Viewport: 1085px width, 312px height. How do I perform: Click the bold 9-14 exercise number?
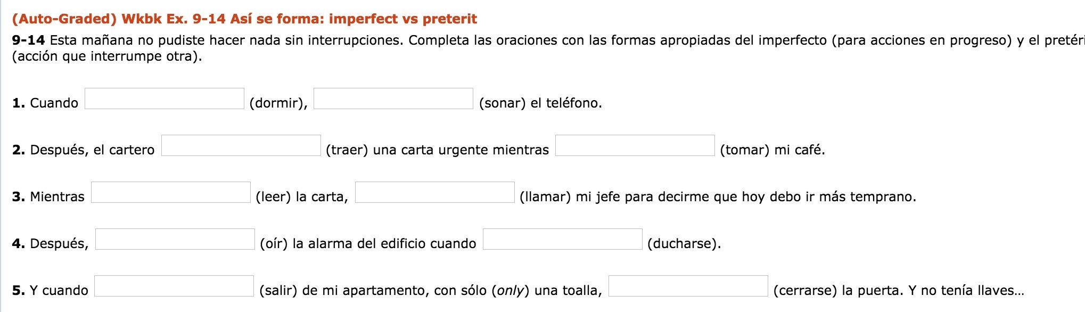pos(28,40)
